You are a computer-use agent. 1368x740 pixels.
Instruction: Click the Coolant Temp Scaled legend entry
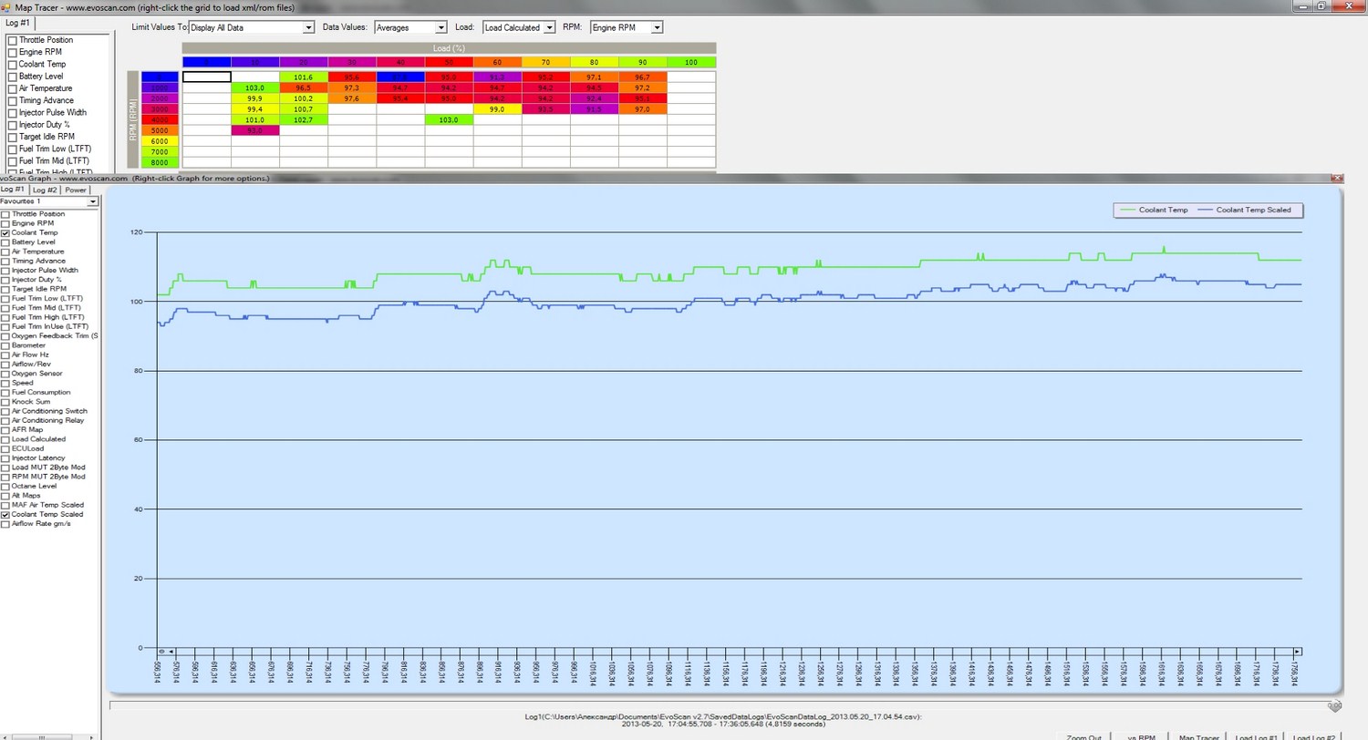[1252, 210]
